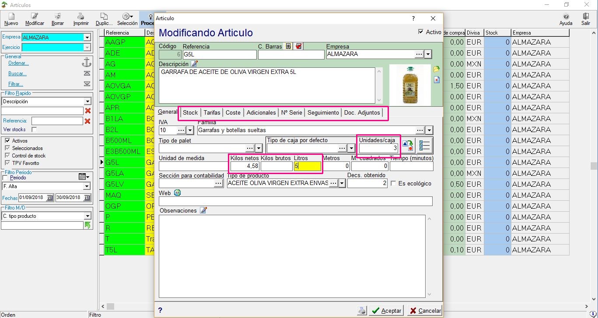
Task: Switch to the Nº Serie tab
Action: coord(292,112)
